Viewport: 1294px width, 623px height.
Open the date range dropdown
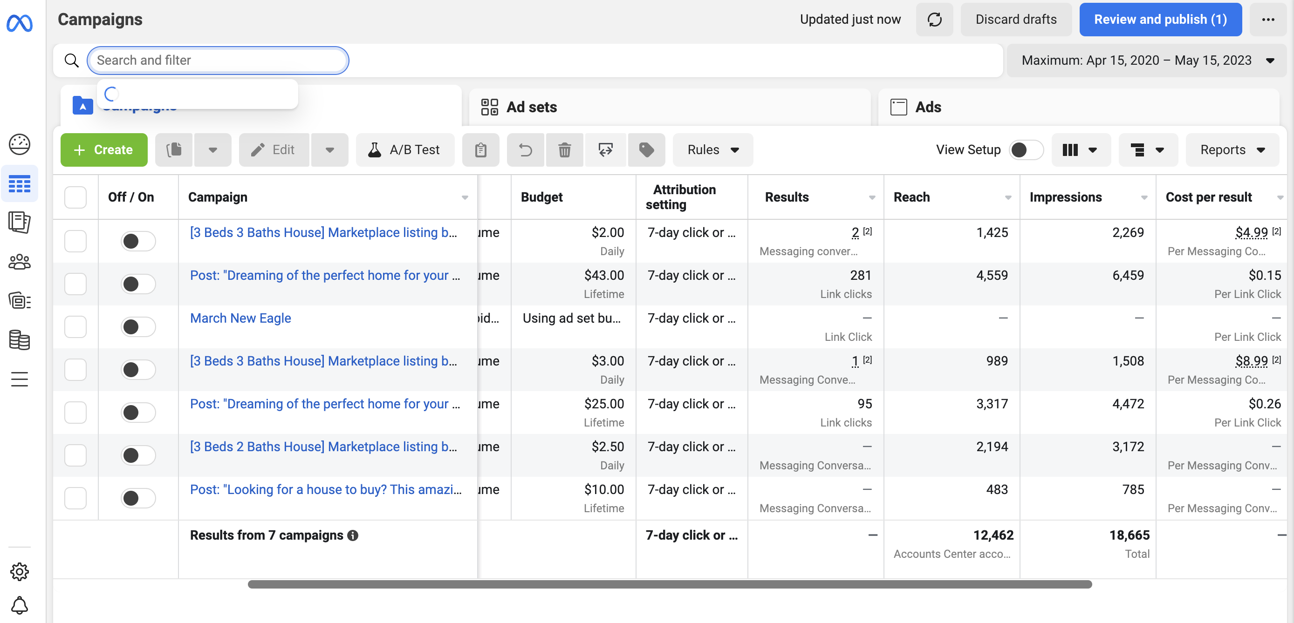1147,60
